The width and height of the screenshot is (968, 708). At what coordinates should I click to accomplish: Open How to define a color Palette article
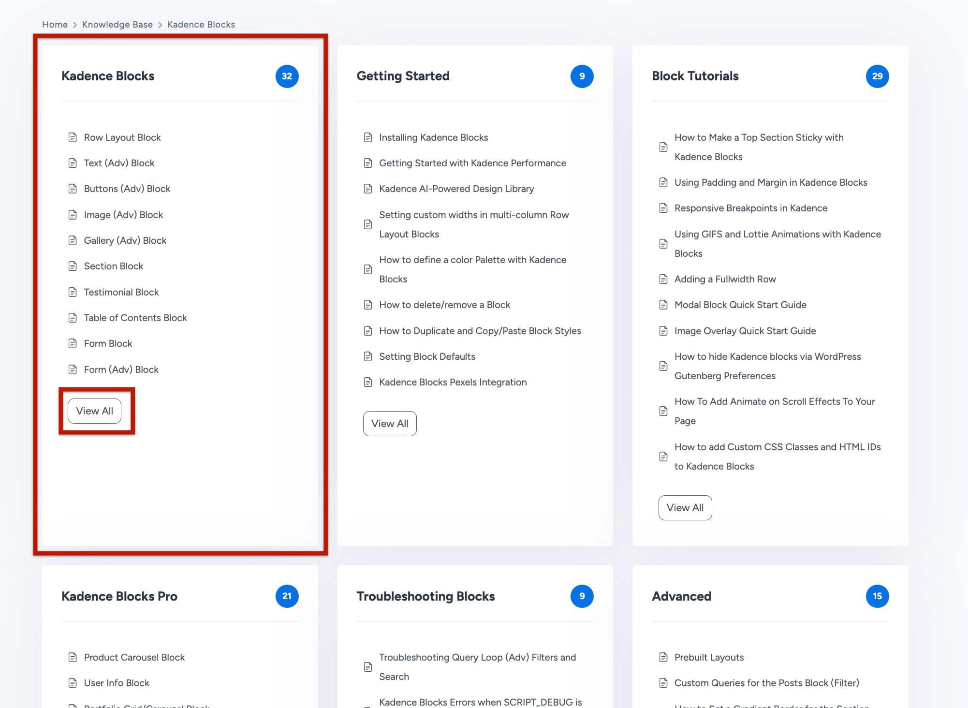pos(472,269)
